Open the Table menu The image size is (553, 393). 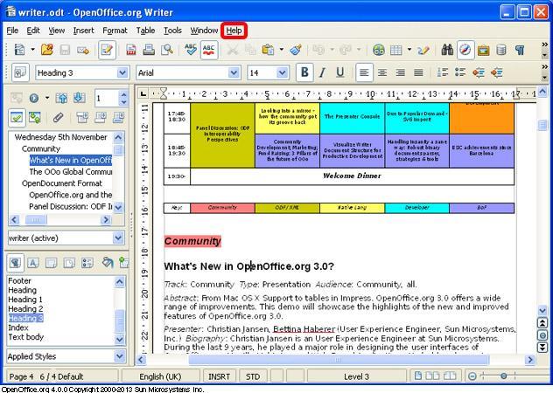point(145,31)
